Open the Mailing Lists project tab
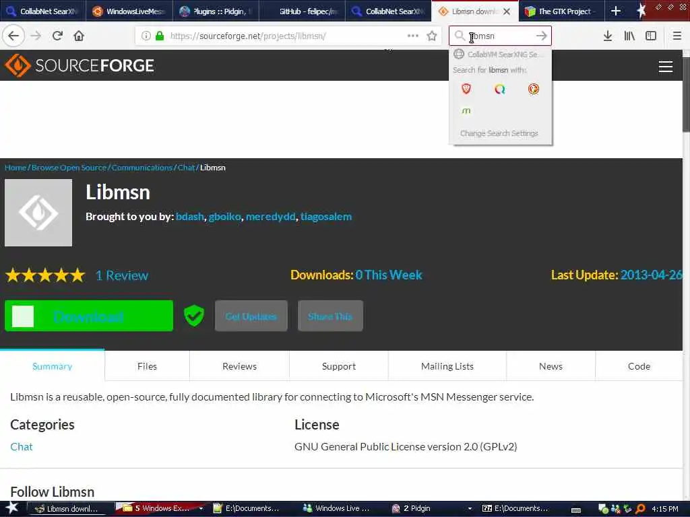The image size is (690, 517). coord(447,366)
